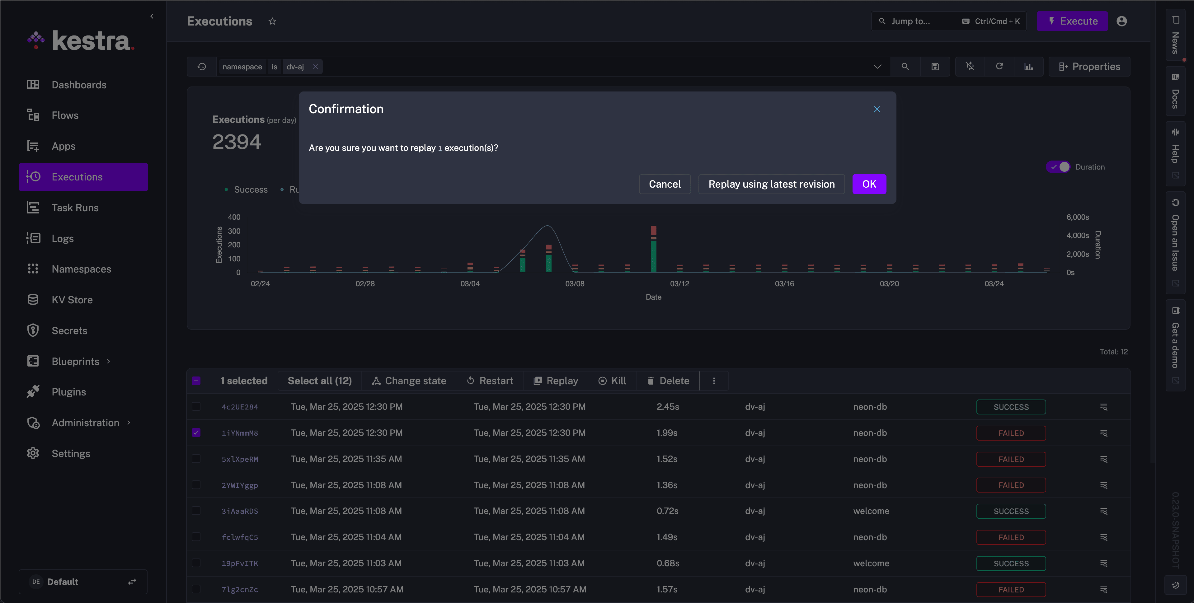Expand the filter bar dropdown chevron
The image size is (1194, 603).
click(x=877, y=67)
